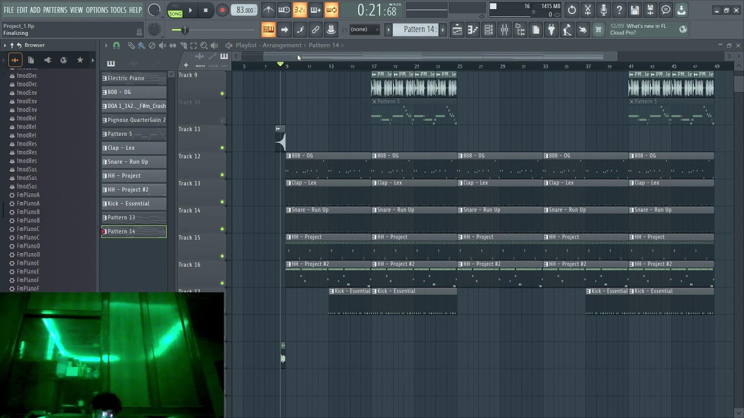Open the browser Favorites star tab
The height and width of the screenshot is (418, 744).
tap(80, 60)
